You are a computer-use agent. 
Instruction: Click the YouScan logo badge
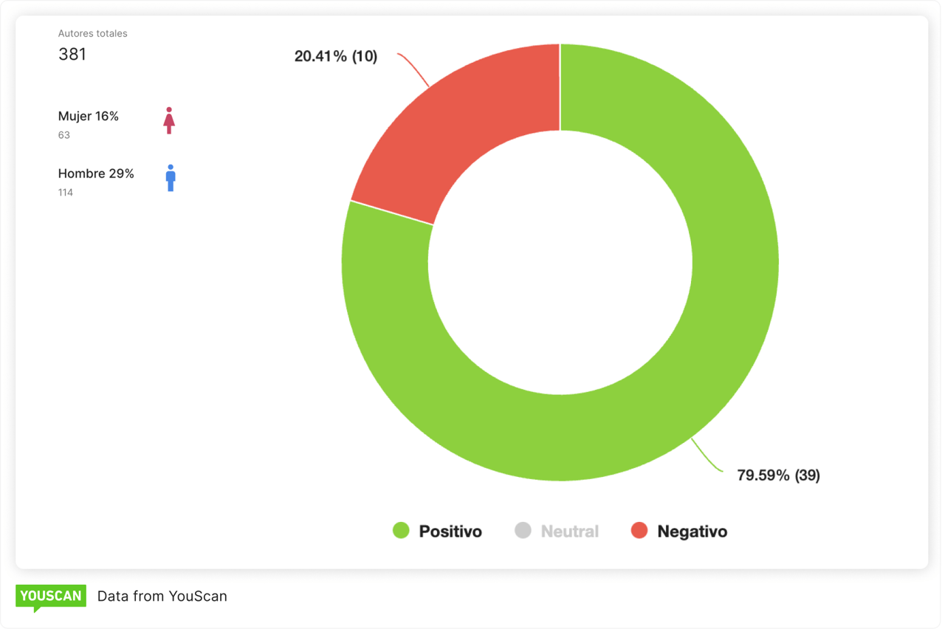(x=50, y=597)
